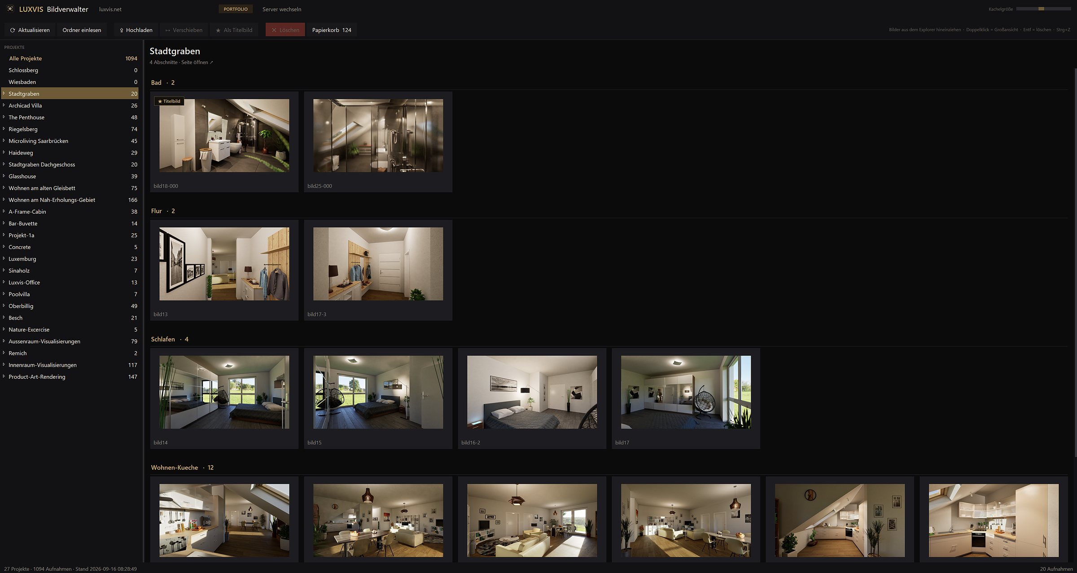Click the Als Titelbild star icon
Image resolution: width=1077 pixels, height=573 pixels.
(218, 30)
